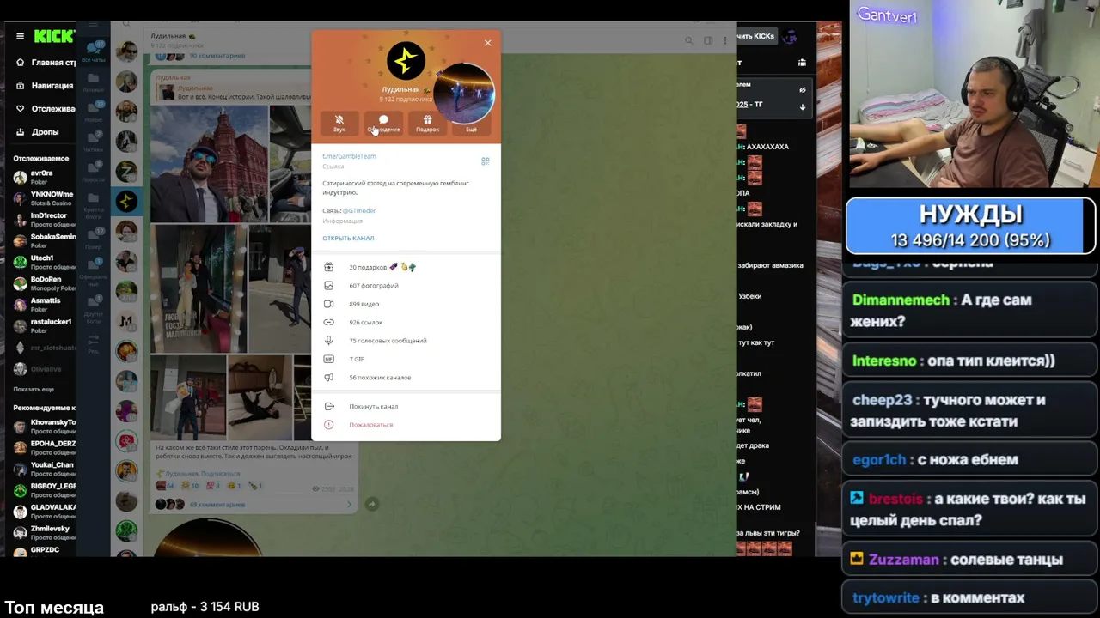Open recommended channel GRPZDC
Screen dimensions: 1100x618
tap(45, 554)
